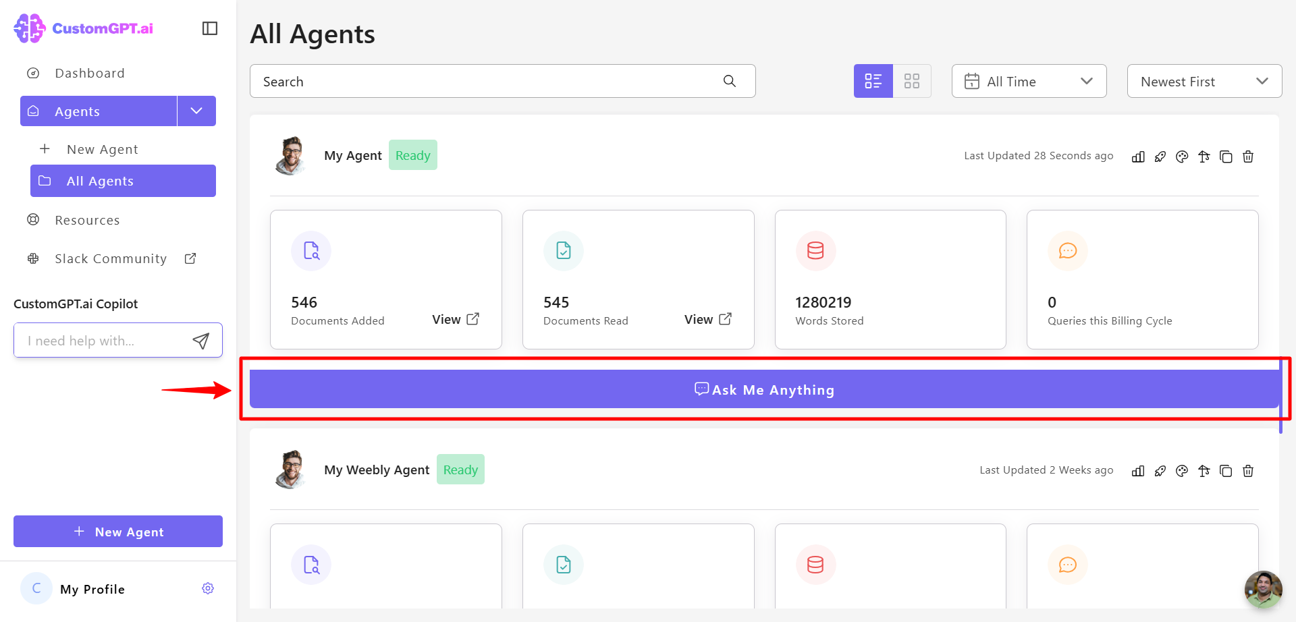Click the rocket deploy icon for My Agent
1296x622 pixels.
tap(1160, 157)
